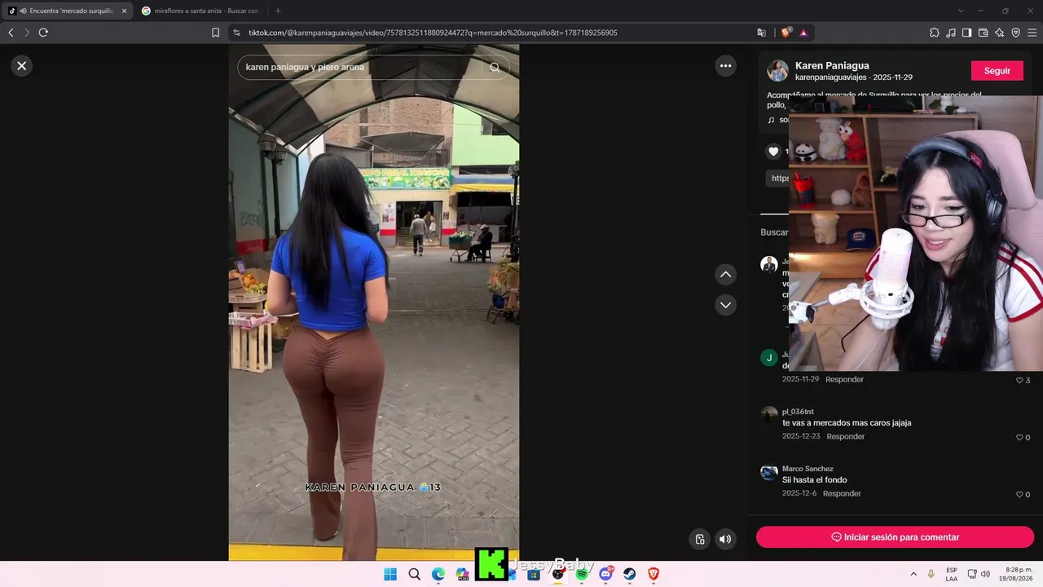Click the Seguir follow button

[997, 71]
